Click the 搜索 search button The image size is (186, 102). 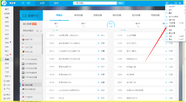(120, 3)
